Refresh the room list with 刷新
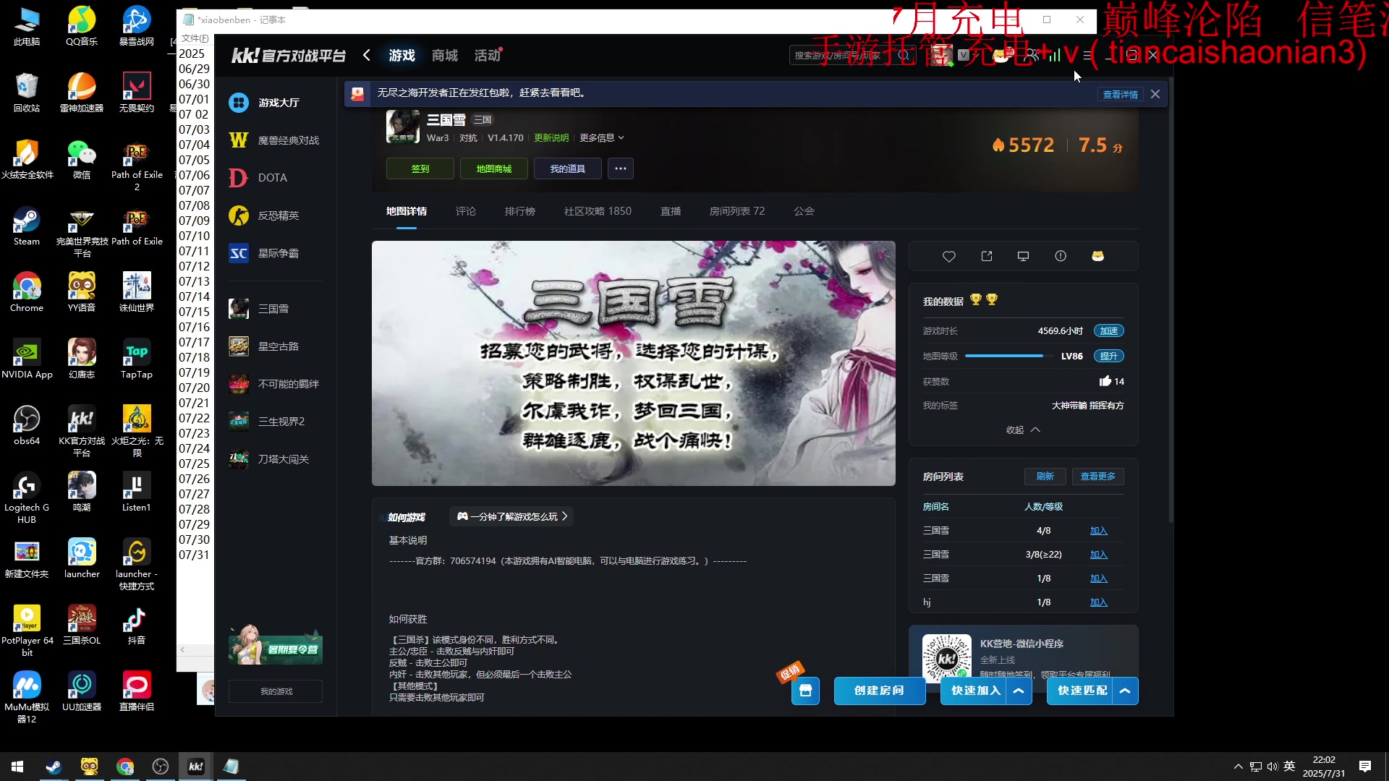 [x=1045, y=477]
